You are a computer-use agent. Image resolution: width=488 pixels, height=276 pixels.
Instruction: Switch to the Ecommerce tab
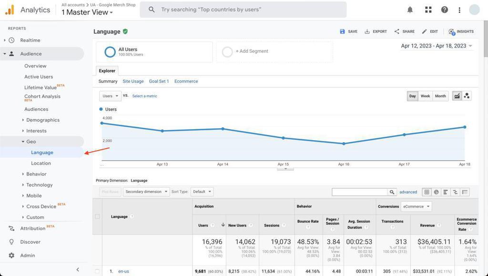pos(186,81)
